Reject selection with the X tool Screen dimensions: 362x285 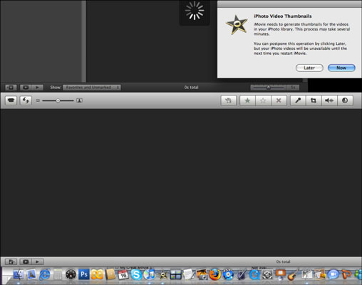point(279,100)
